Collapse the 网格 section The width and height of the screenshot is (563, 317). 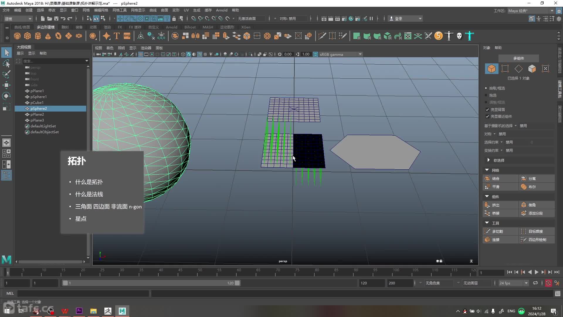pos(487,170)
